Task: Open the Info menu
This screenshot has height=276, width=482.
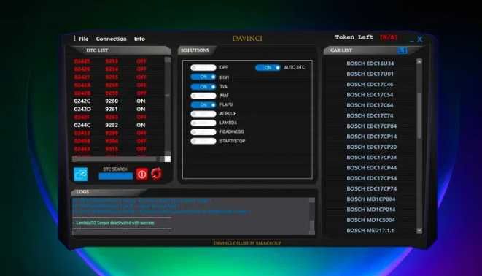Action: point(139,39)
